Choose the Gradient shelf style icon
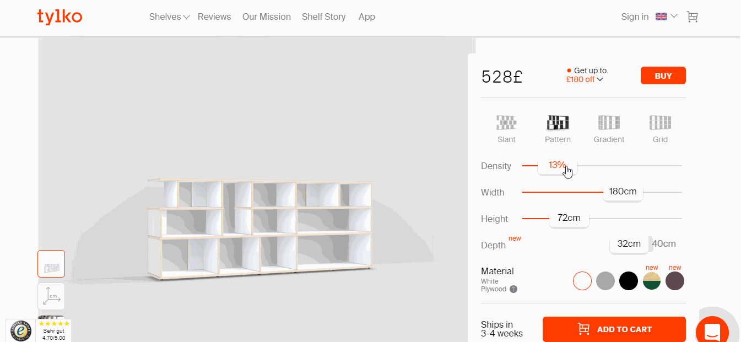 pos(609,122)
